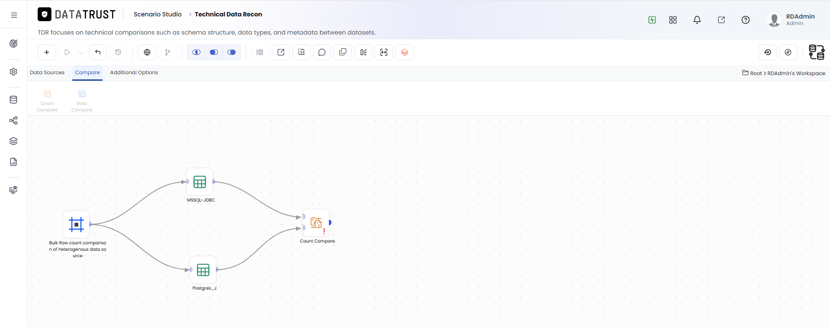The image size is (830, 328).
Task: Click RDAdmin's Workspace folder path
Action: click(x=796, y=73)
